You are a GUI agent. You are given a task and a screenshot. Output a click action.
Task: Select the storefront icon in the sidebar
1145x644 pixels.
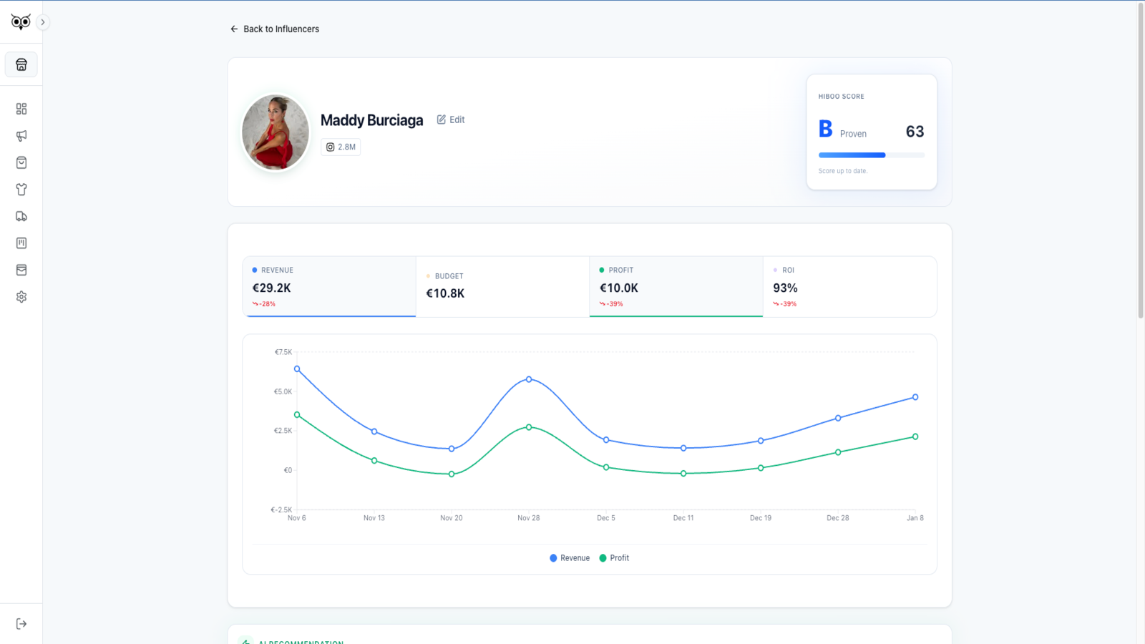21,64
